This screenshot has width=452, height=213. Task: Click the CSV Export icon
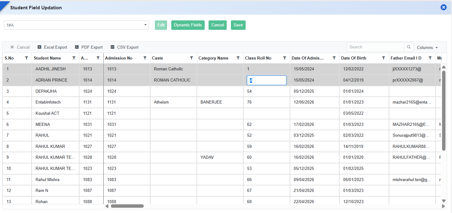(112, 47)
